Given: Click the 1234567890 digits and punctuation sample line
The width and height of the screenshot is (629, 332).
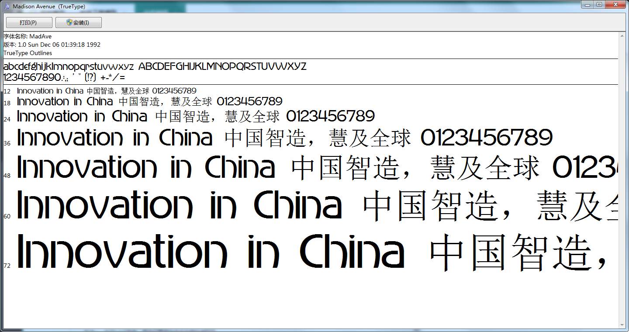Looking at the screenshot, I should point(64,78).
